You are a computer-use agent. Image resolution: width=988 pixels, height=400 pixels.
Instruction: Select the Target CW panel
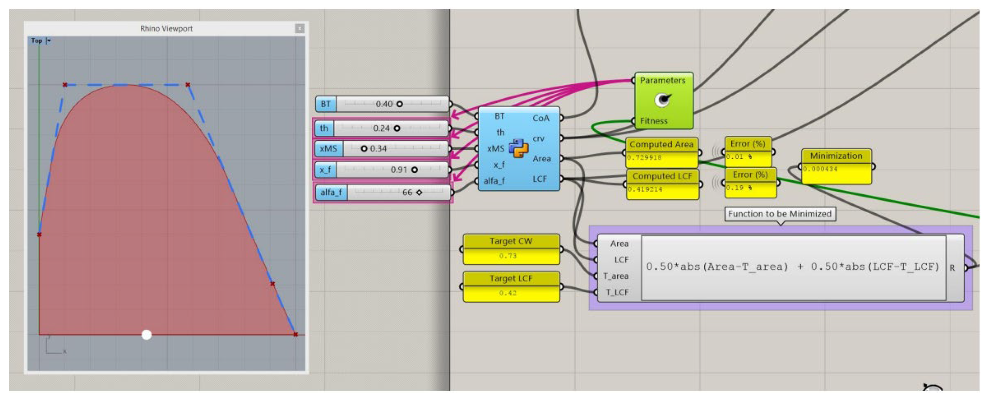pos(511,249)
